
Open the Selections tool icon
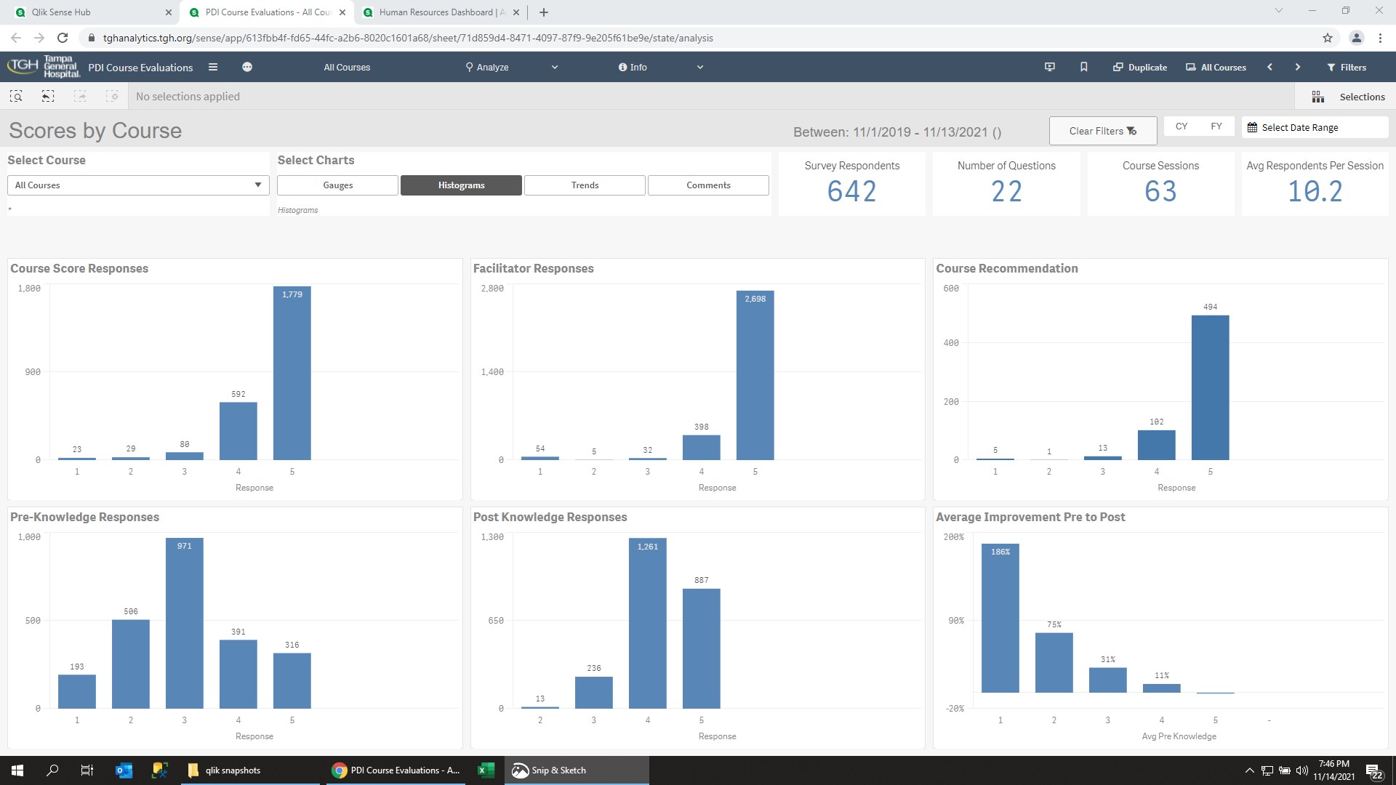pyautogui.click(x=1318, y=96)
